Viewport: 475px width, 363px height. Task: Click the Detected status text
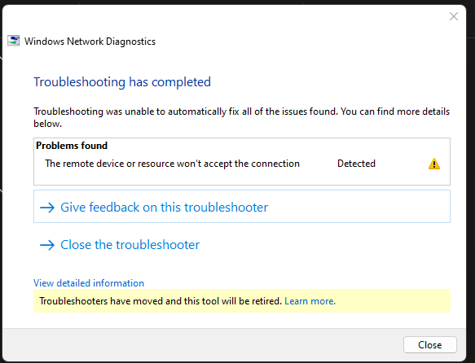tap(356, 164)
